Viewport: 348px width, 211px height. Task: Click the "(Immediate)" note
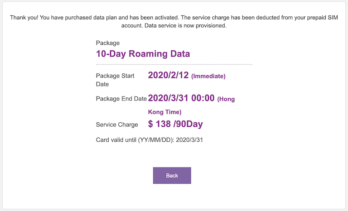point(208,77)
